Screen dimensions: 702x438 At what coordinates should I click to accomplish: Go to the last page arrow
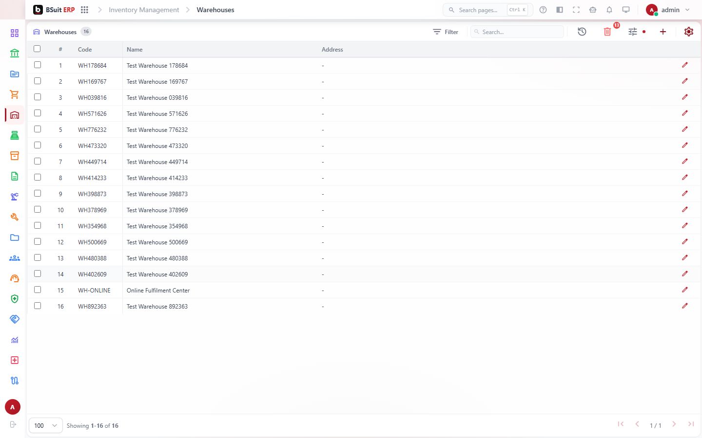tap(691, 424)
